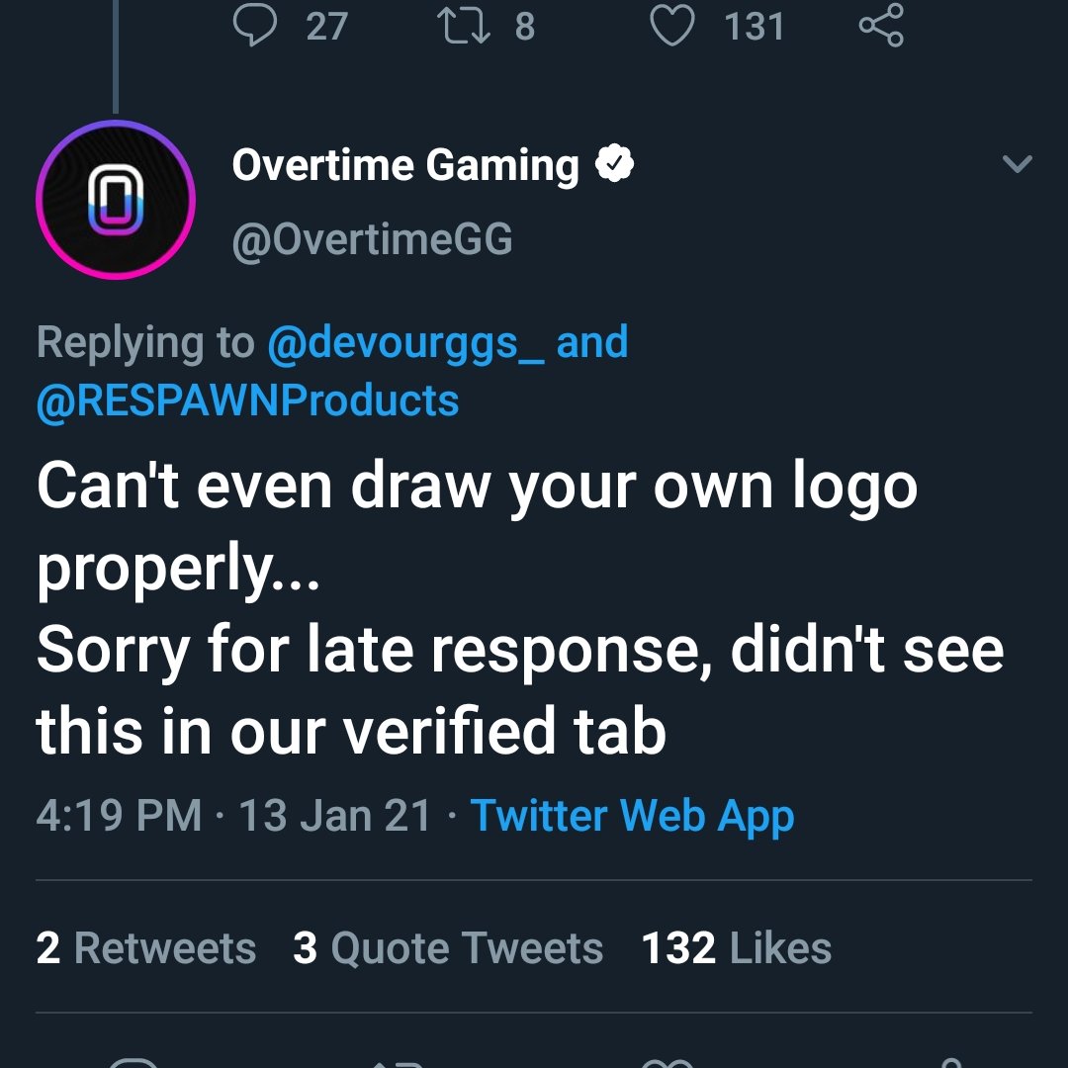Open the share icon on the parent tweet
The width and height of the screenshot is (1068, 1068).
[x=880, y=26]
